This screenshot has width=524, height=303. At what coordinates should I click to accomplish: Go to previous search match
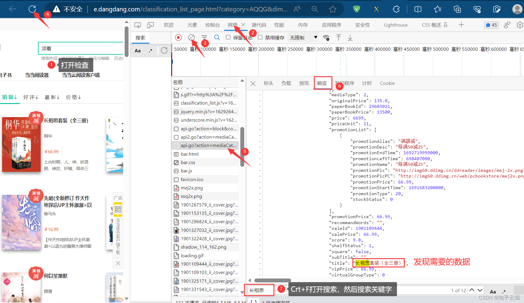(x=472, y=290)
